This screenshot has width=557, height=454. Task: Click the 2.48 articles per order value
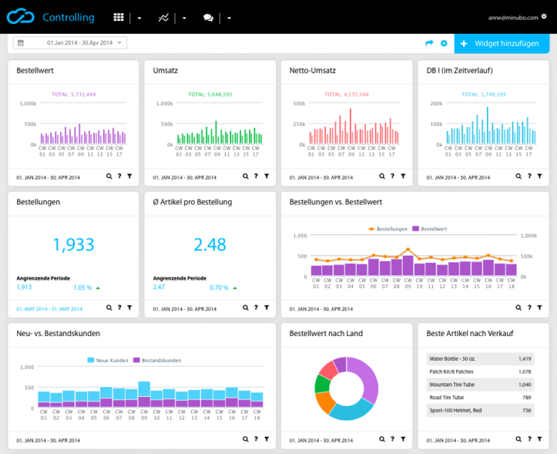coord(210,245)
